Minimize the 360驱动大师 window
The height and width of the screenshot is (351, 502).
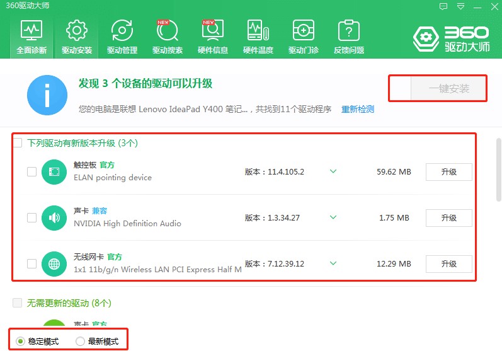(477, 7)
